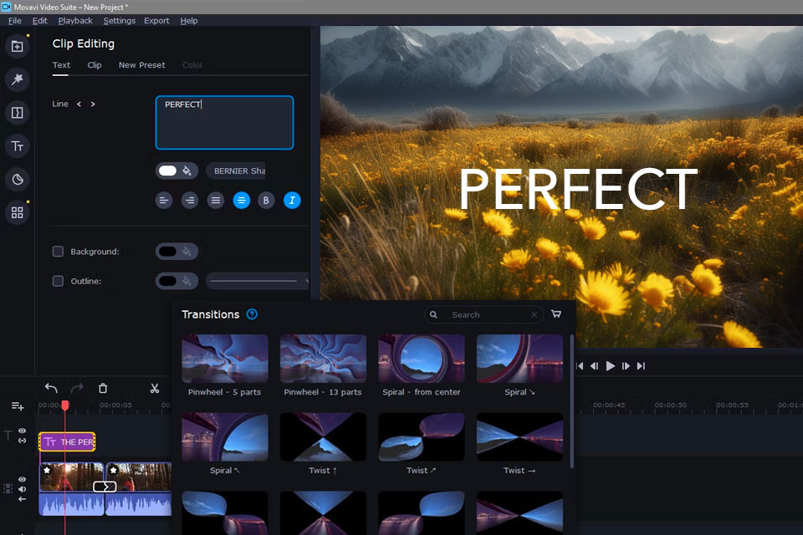Click the transition icon between video clips

coord(105,487)
